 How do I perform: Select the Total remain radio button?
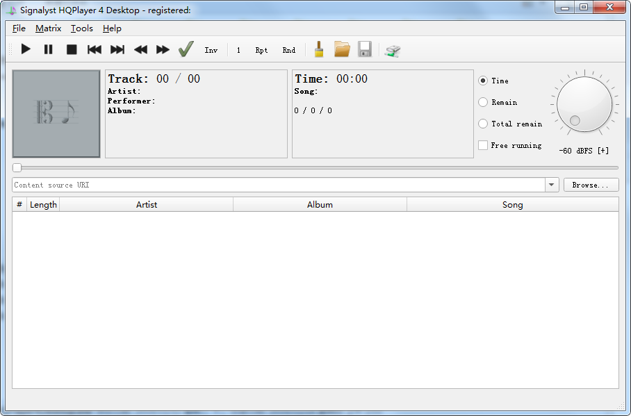pos(483,124)
